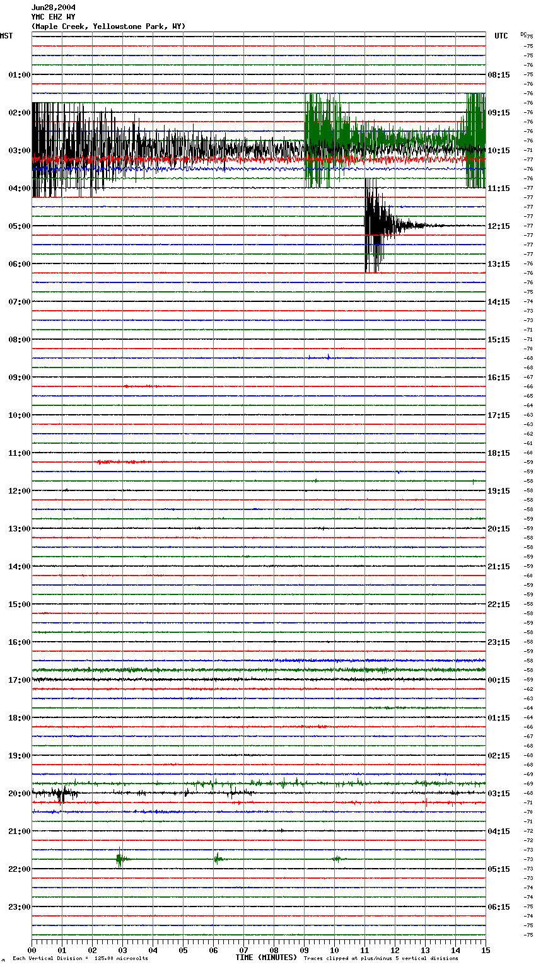Click the MST time zone header
The width and height of the screenshot is (536, 967).
click(x=6, y=36)
